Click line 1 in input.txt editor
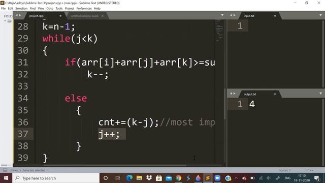 (240, 26)
